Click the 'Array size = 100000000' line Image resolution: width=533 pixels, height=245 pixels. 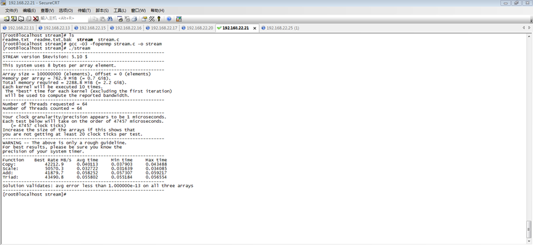[x=77, y=73]
